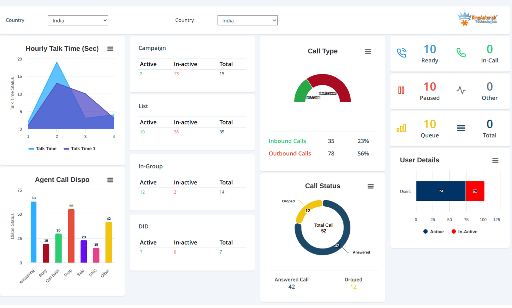This screenshot has height=308, width=512.
Task: Click the Busy bar labeled 19
Action: coord(46,254)
